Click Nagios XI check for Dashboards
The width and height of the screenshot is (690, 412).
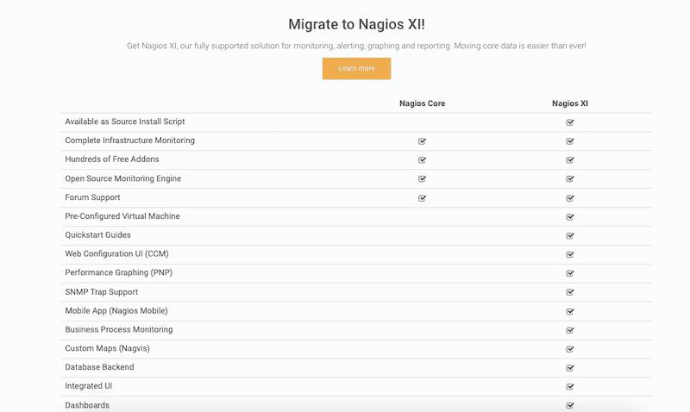tap(570, 405)
